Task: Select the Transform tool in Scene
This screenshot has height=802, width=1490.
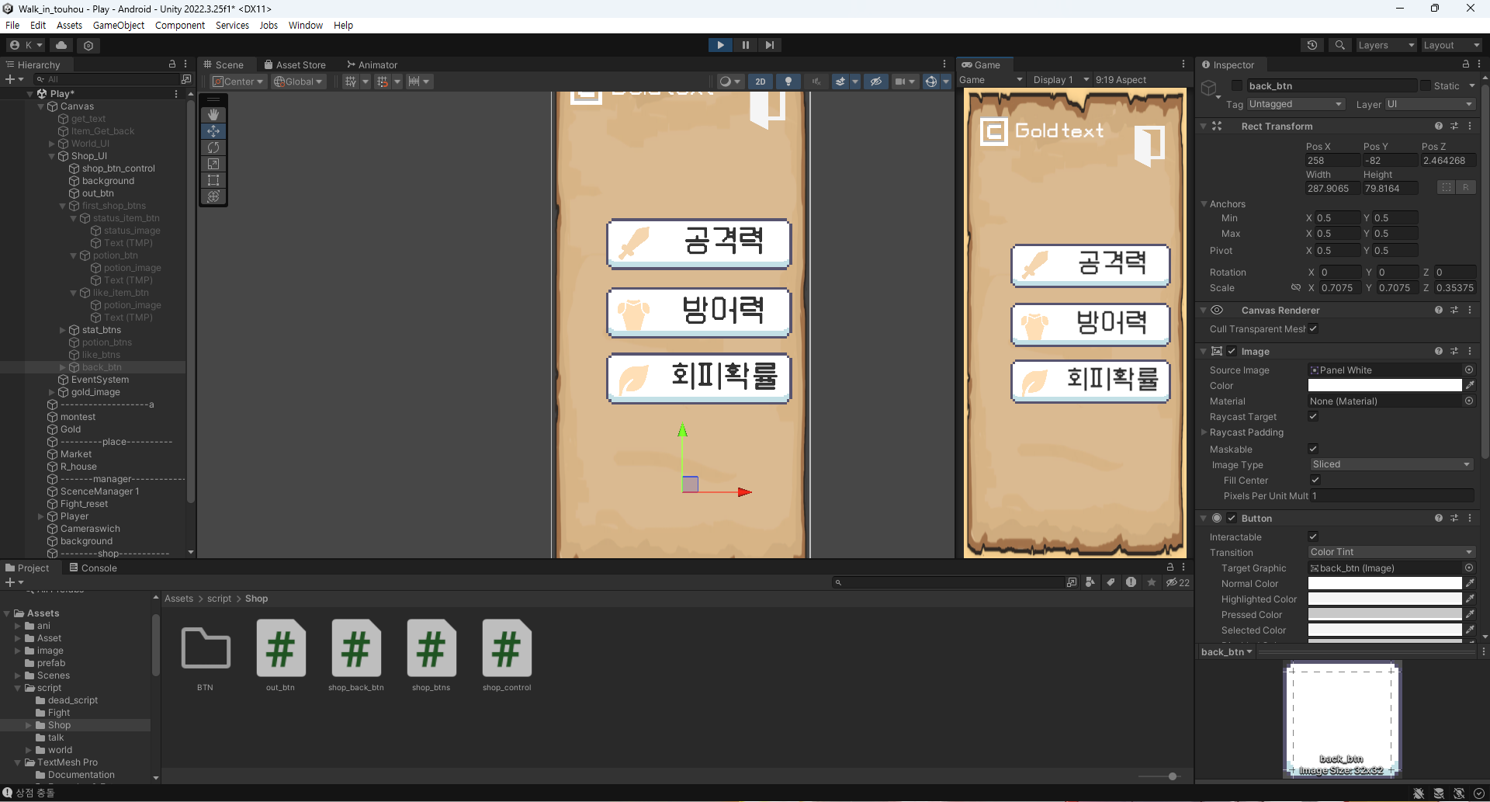Action: (x=213, y=196)
